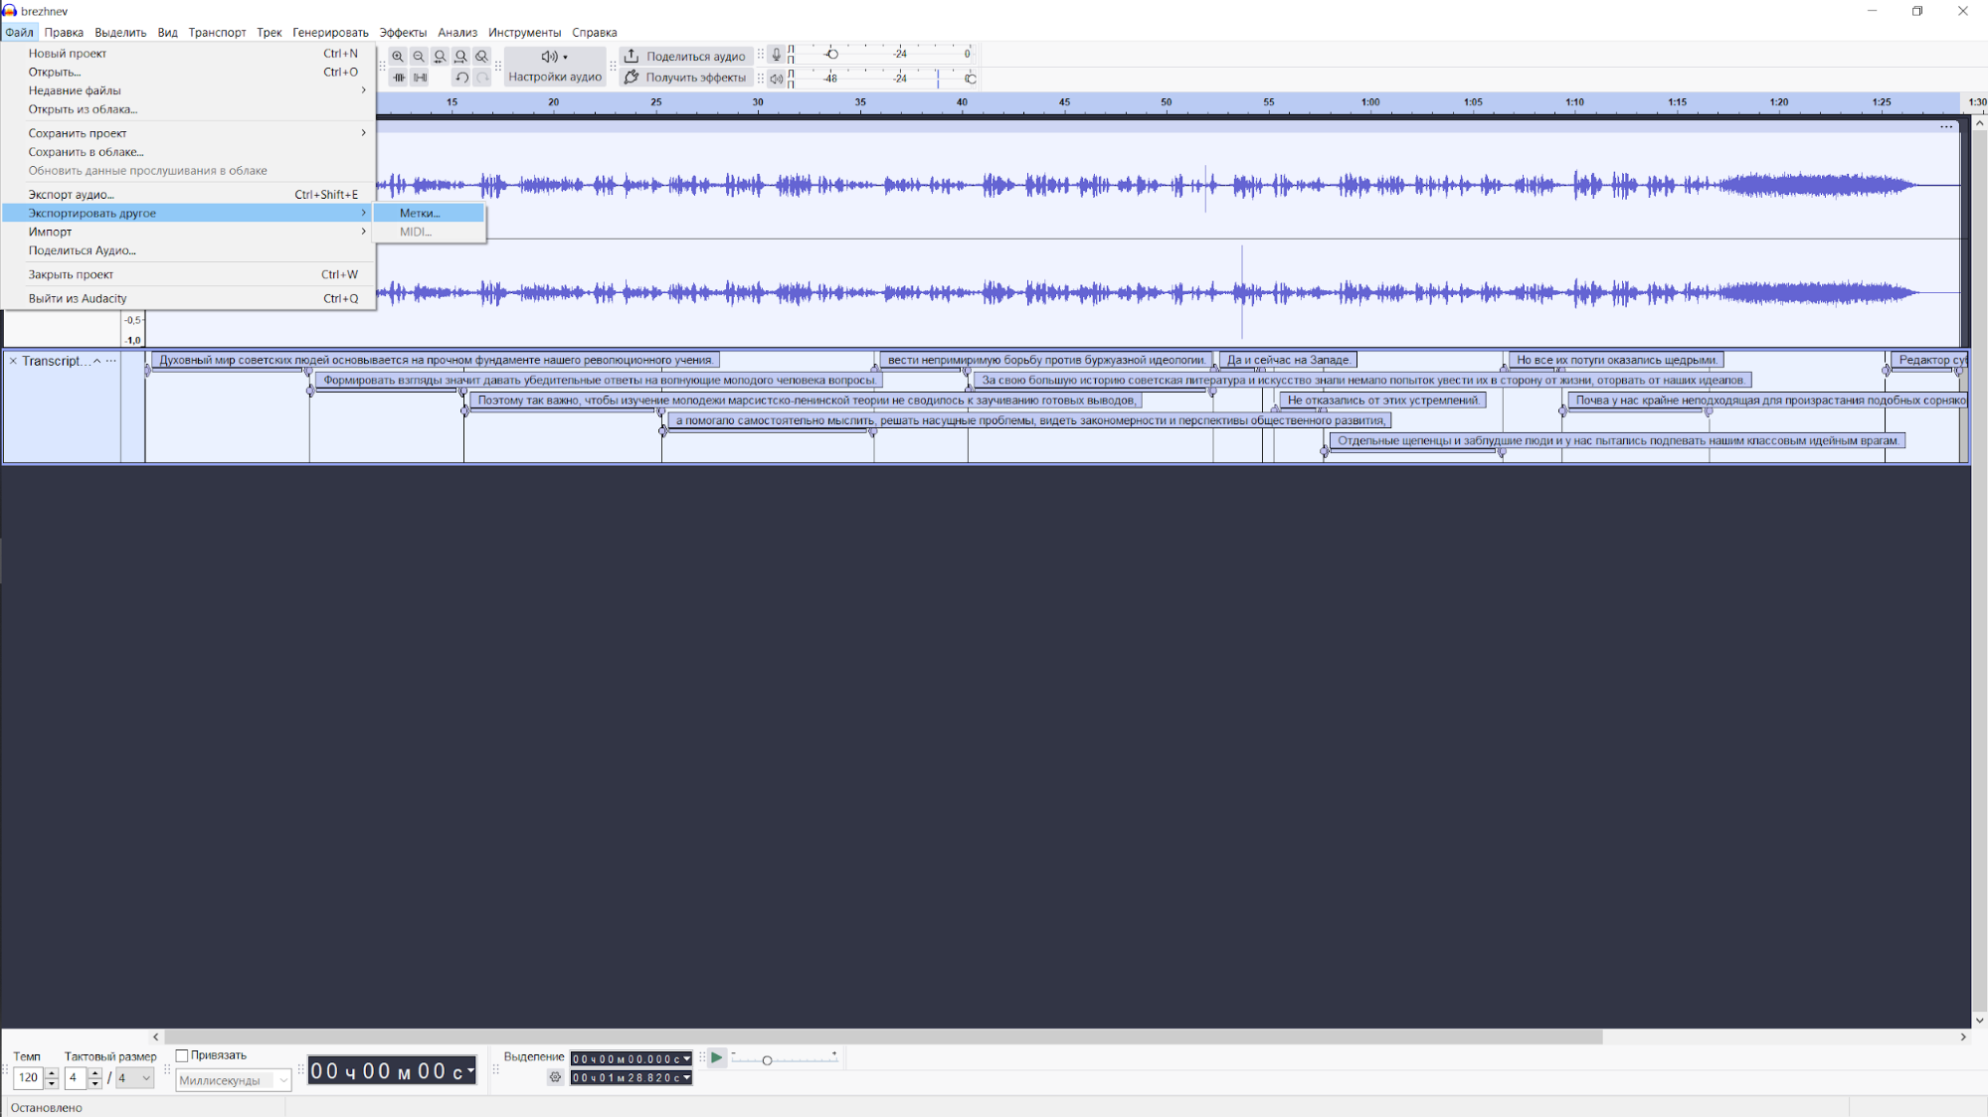Close the Transcript label track
Image resolution: width=1988 pixels, height=1118 pixels.
pyautogui.click(x=14, y=361)
